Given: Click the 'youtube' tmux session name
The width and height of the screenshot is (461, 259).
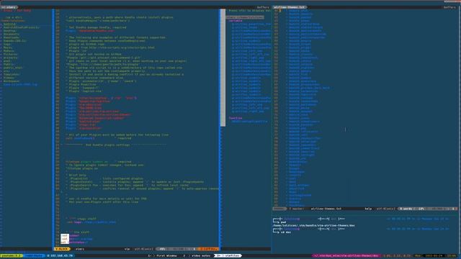Looking at the screenshot, I should point(12,256).
